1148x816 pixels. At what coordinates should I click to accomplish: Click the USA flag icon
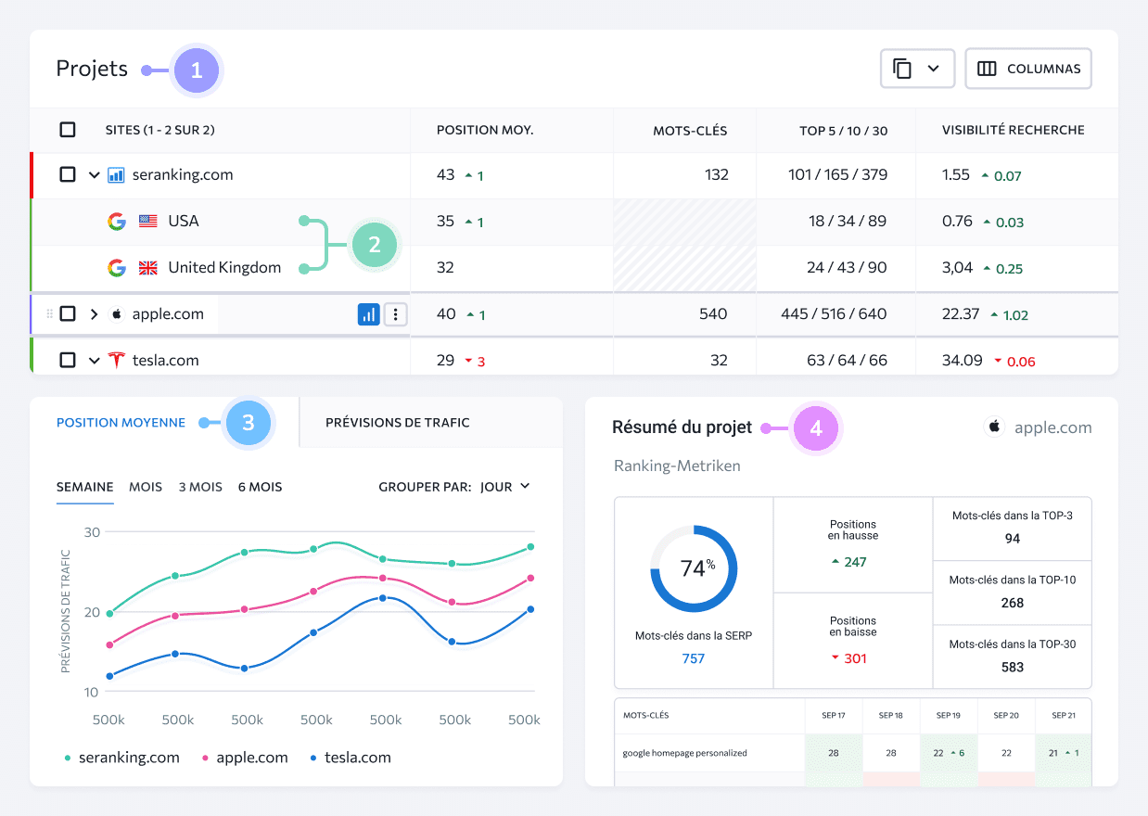coord(147,221)
